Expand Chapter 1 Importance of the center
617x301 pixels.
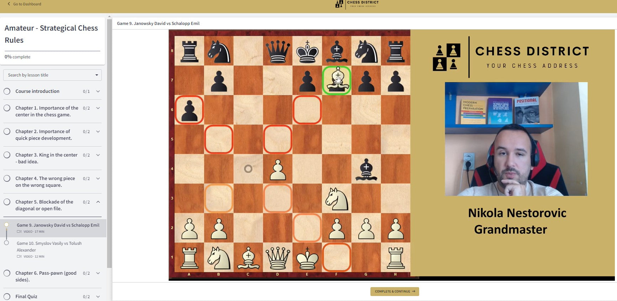pos(98,108)
